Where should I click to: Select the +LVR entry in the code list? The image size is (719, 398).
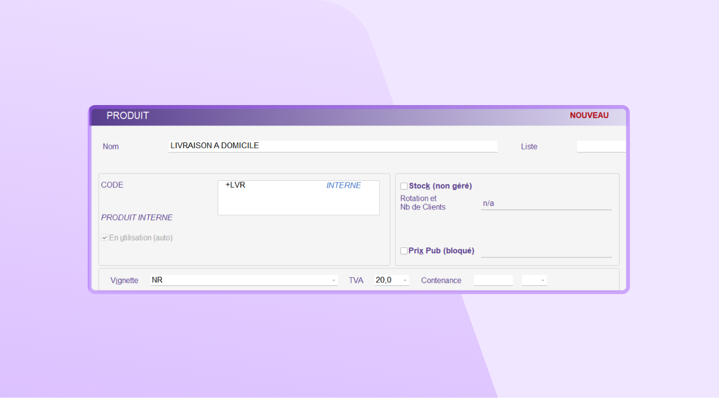pyautogui.click(x=236, y=186)
